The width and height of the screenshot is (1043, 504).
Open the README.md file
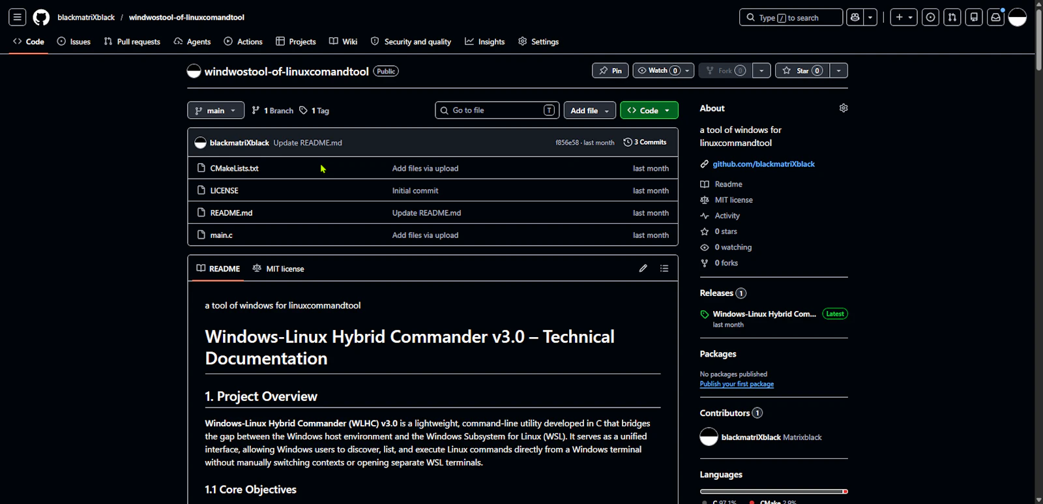231,213
